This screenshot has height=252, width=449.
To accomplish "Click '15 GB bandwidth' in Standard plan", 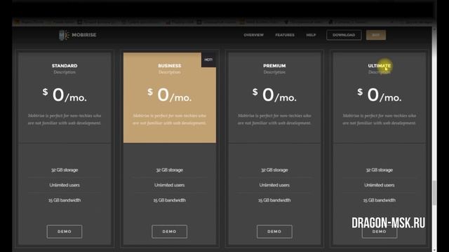I will pyautogui.click(x=65, y=200).
